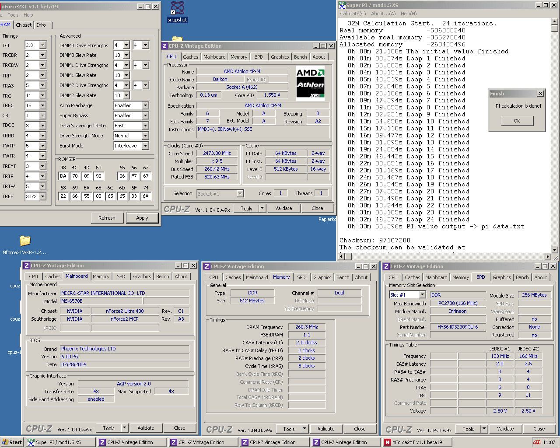
Task: Click the Z icon of the CPU-Z Memory window
Action: [207, 266]
